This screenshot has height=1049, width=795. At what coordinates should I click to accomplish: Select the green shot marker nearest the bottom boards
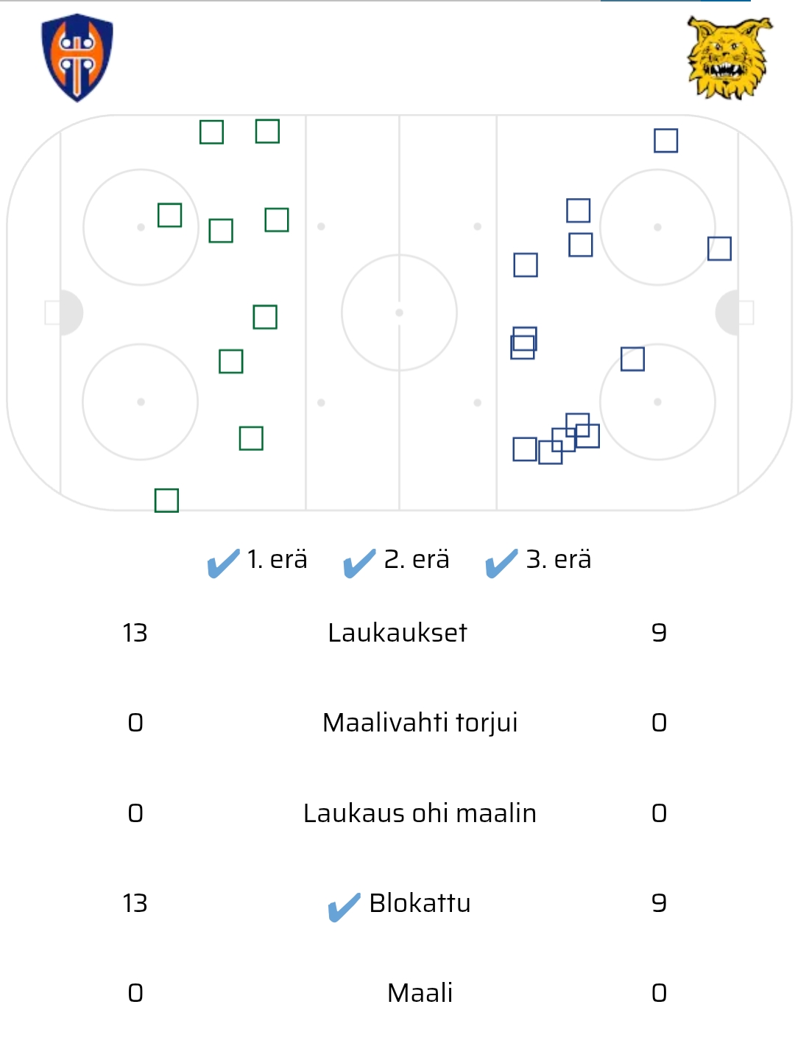[166, 500]
